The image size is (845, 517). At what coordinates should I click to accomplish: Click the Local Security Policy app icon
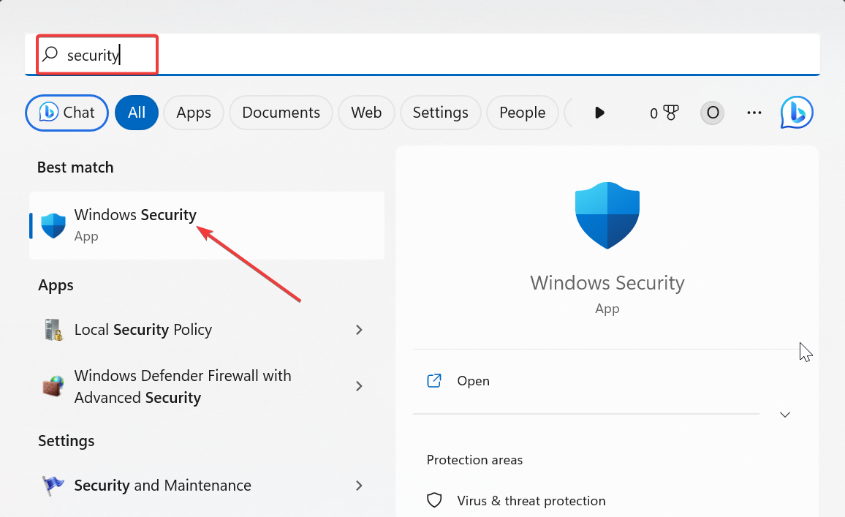pos(52,330)
